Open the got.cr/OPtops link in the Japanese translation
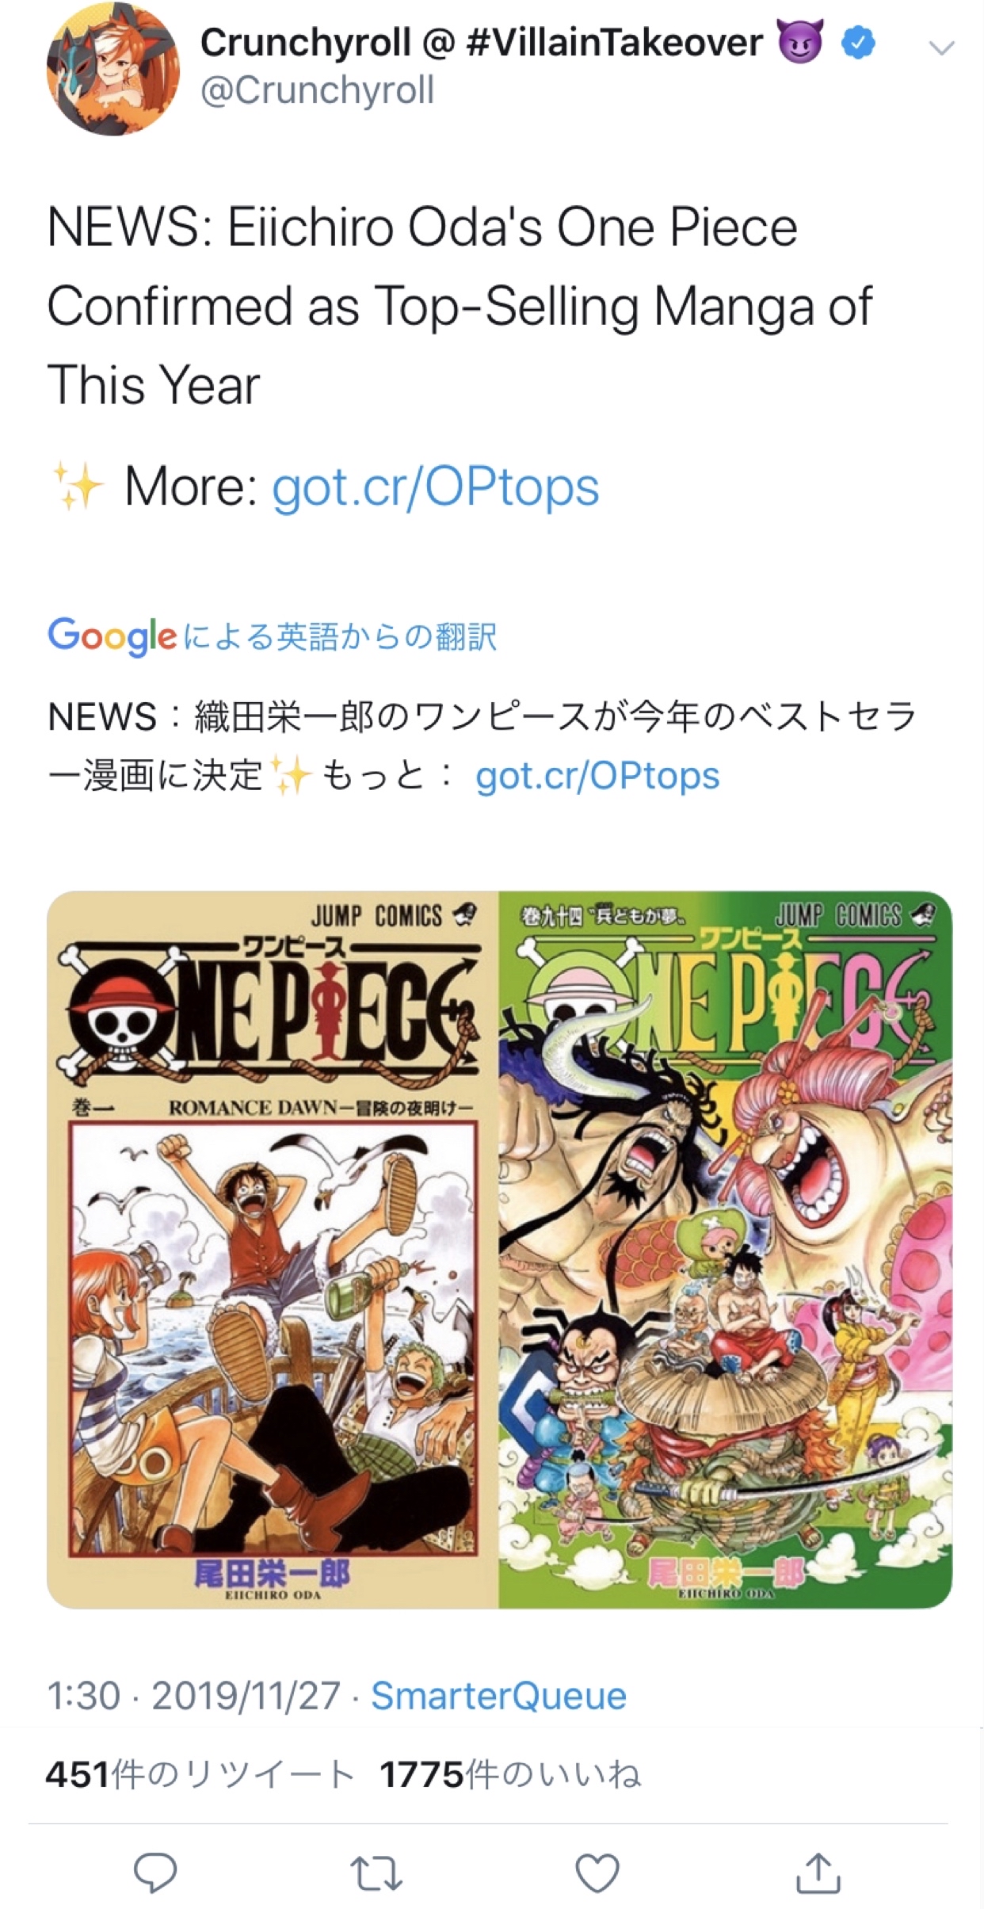This screenshot has height=1909, width=984. [597, 776]
